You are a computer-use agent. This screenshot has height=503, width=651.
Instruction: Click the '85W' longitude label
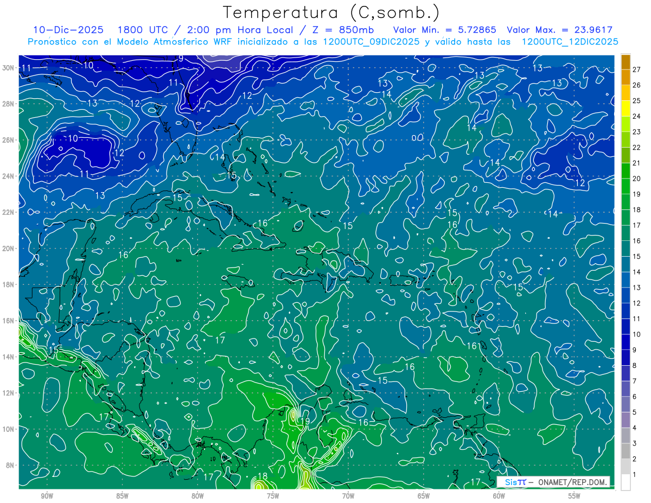(x=123, y=496)
